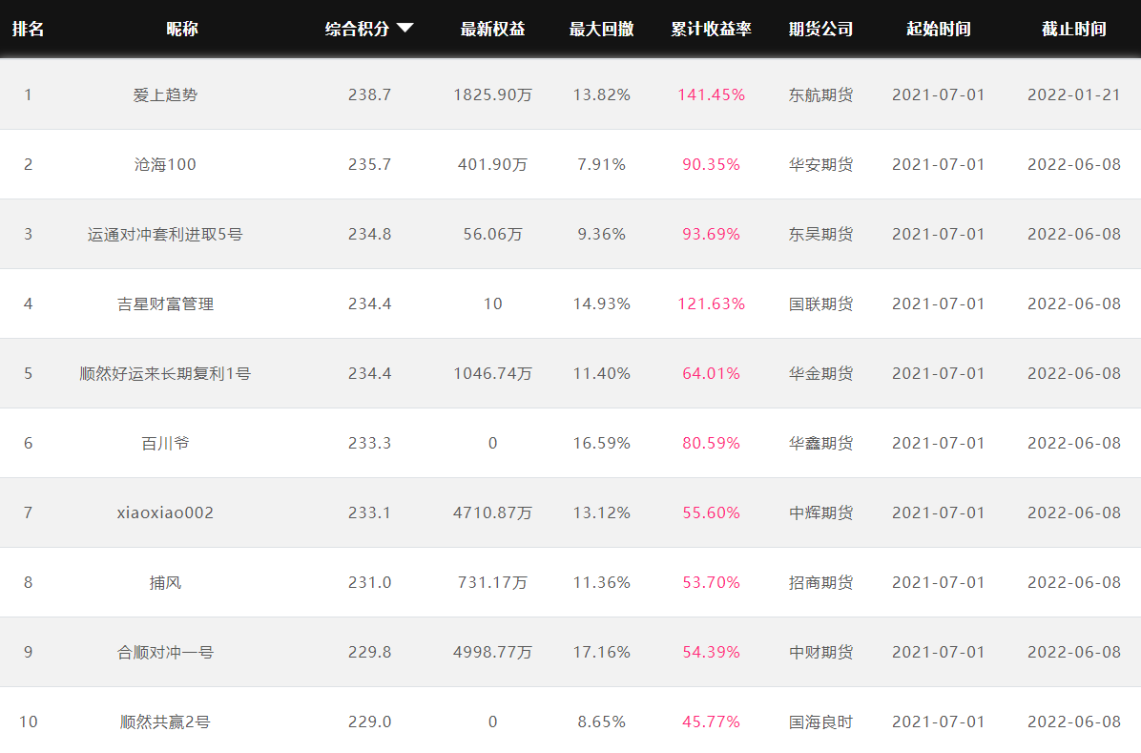Click company 东航期货

pyautogui.click(x=820, y=94)
